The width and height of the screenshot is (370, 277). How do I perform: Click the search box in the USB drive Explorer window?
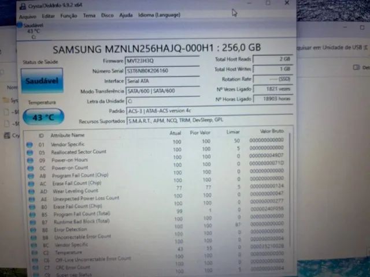click(x=333, y=47)
